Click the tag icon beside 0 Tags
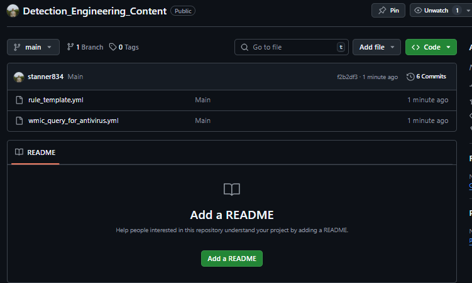Screen dimensions: 472x283 [x=113, y=47]
